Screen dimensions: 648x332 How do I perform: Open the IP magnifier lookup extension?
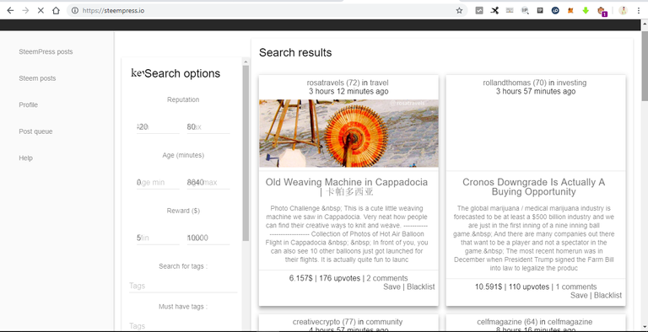525,11
